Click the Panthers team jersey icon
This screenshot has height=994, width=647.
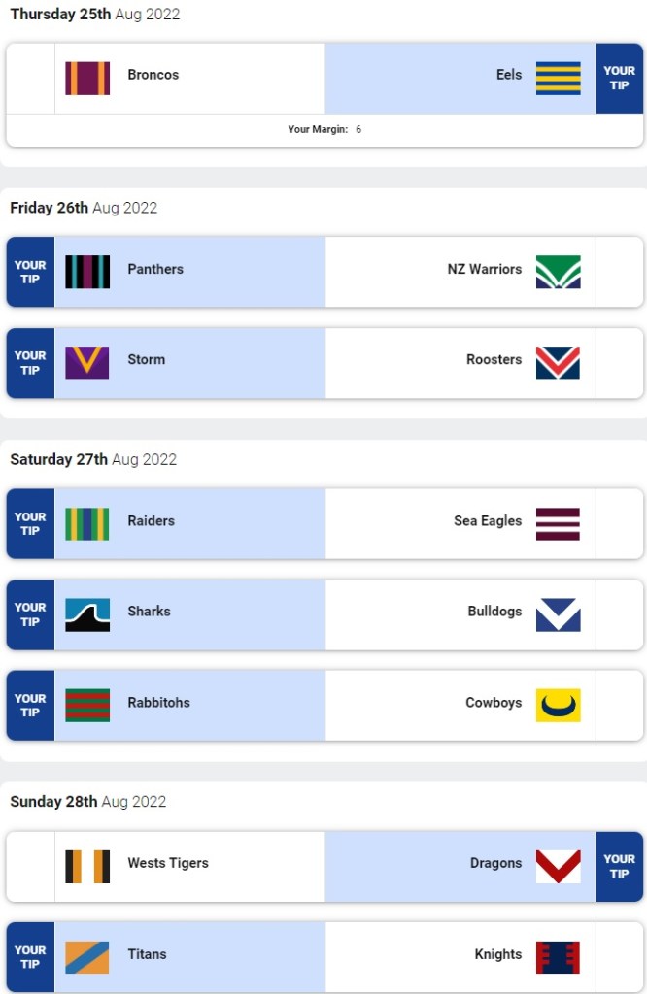(x=87, y=272)
